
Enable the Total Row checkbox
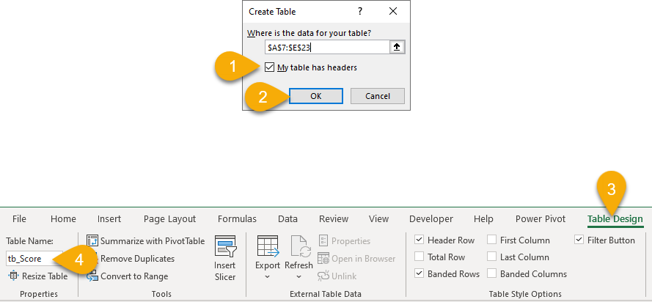point(419,257)
